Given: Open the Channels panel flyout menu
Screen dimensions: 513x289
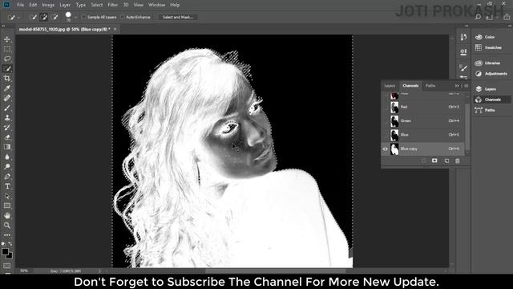Looking at the screenshot, I should click(x=467, y=86).
